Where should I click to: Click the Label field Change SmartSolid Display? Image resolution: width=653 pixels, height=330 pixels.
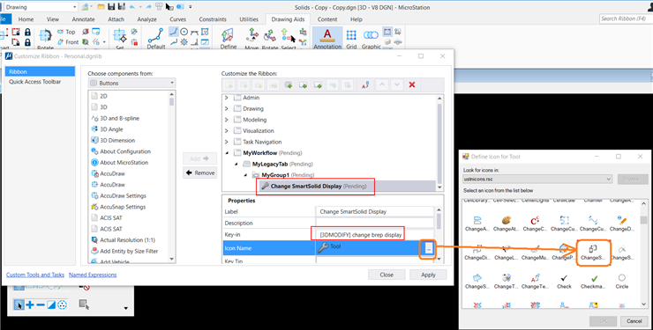coord(375,212)
